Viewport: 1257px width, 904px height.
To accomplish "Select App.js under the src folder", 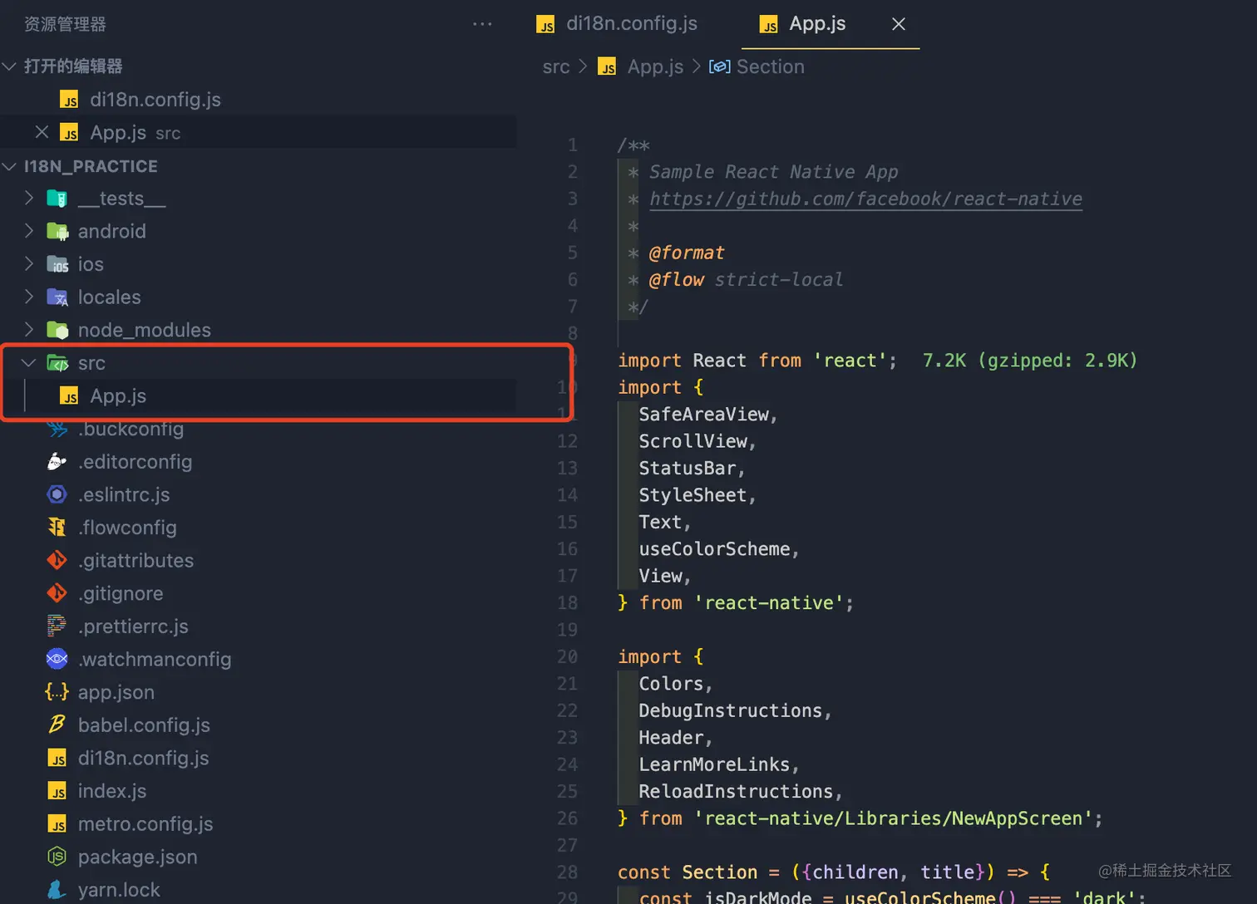I will click(118, 396).
